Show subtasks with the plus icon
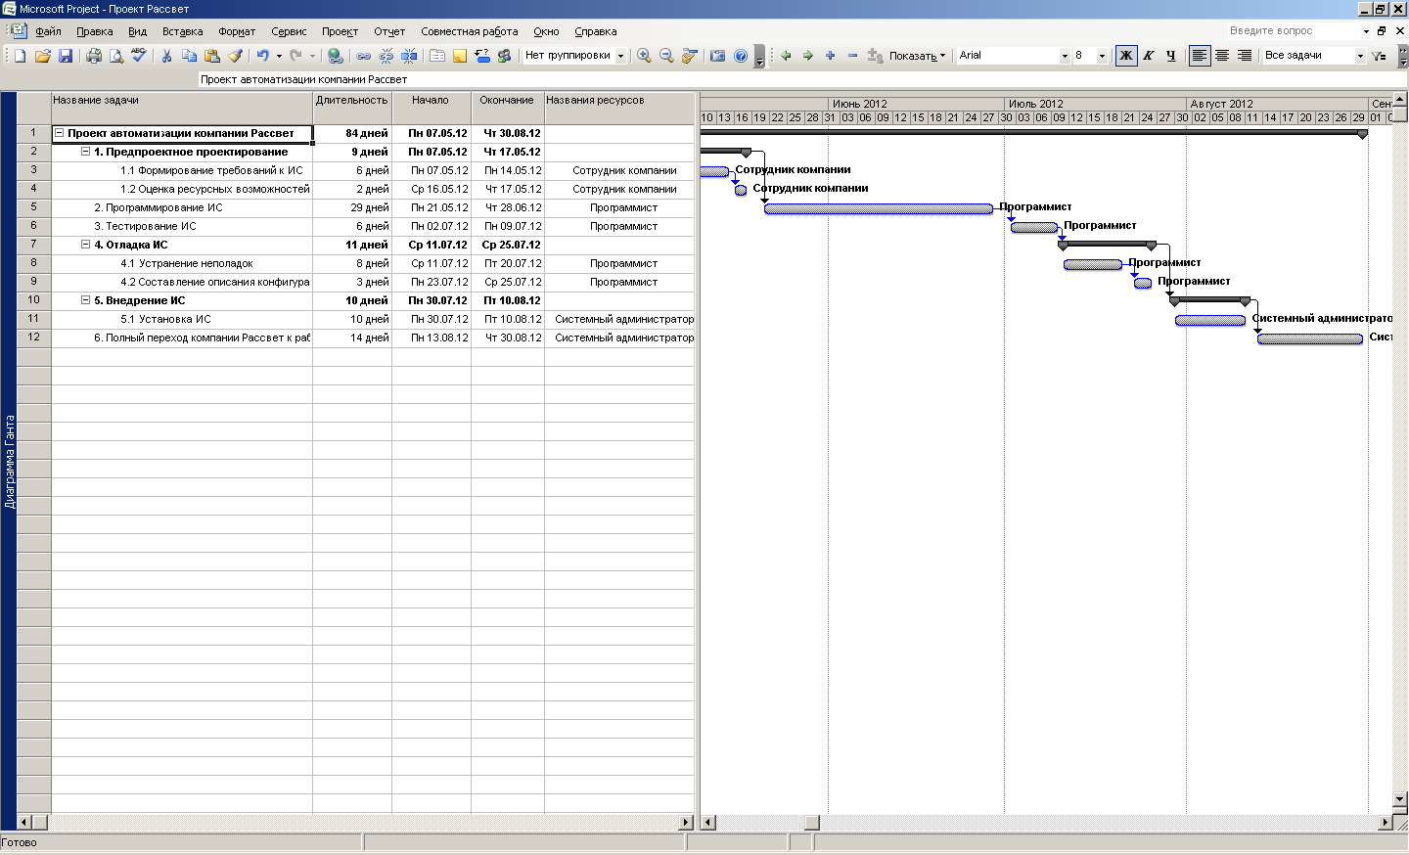1409x855 pixels. 831,56
